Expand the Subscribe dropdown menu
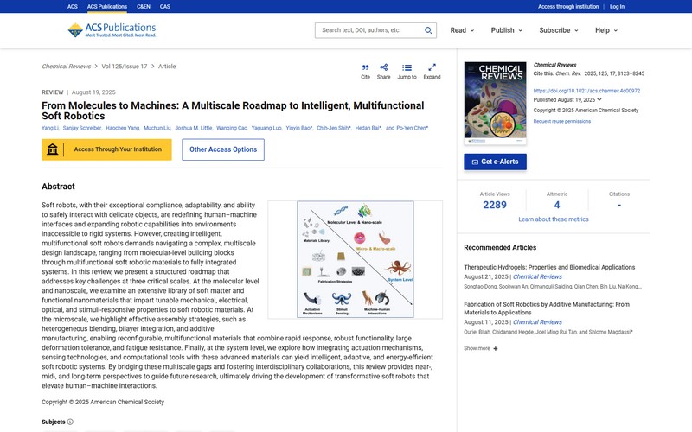 (x=559, y=30)
